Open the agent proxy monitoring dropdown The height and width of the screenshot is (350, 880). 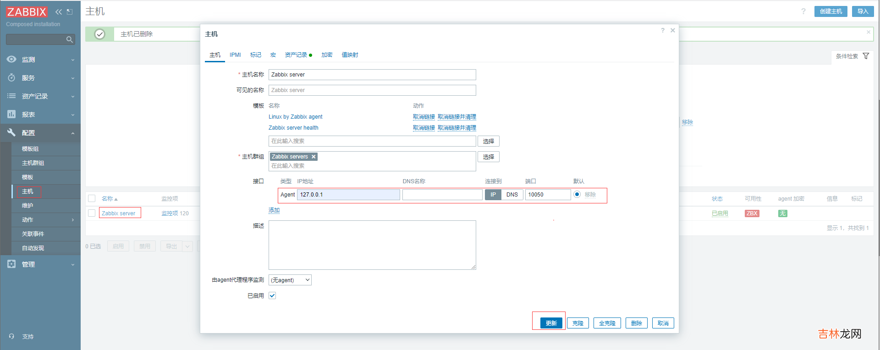click(290, 280)
